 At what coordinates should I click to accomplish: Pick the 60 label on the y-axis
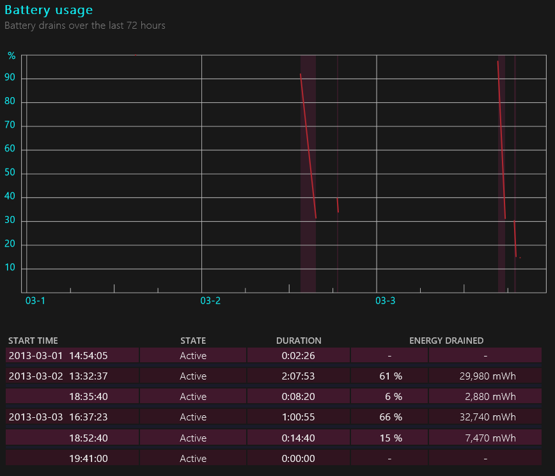point(10,148)
